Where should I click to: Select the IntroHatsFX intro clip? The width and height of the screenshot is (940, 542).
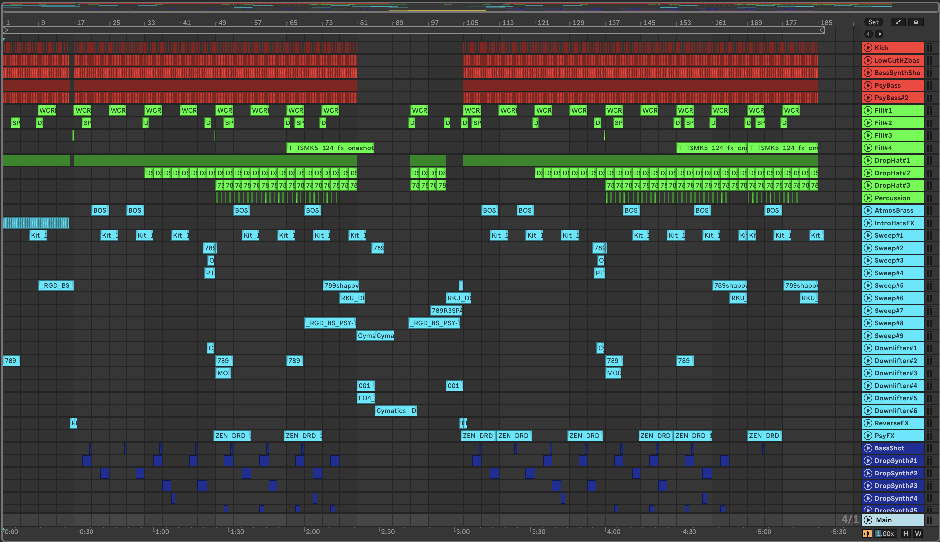(x=36, y=223)
